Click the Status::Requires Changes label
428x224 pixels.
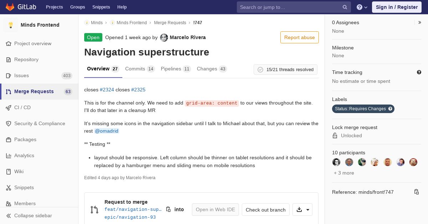[x=363, y=109]
